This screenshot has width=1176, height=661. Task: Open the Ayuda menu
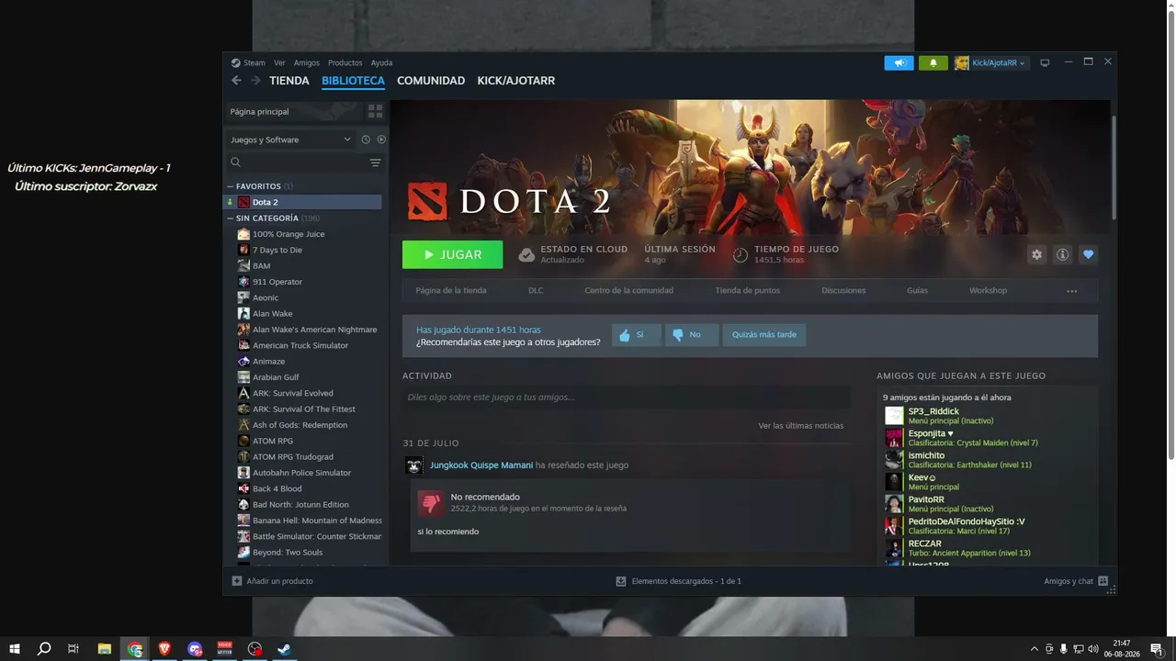(x=381, y=63)
